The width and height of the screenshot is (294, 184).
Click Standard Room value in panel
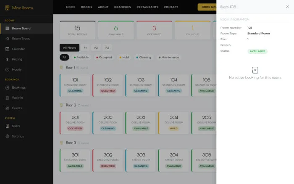coord(258,33)
